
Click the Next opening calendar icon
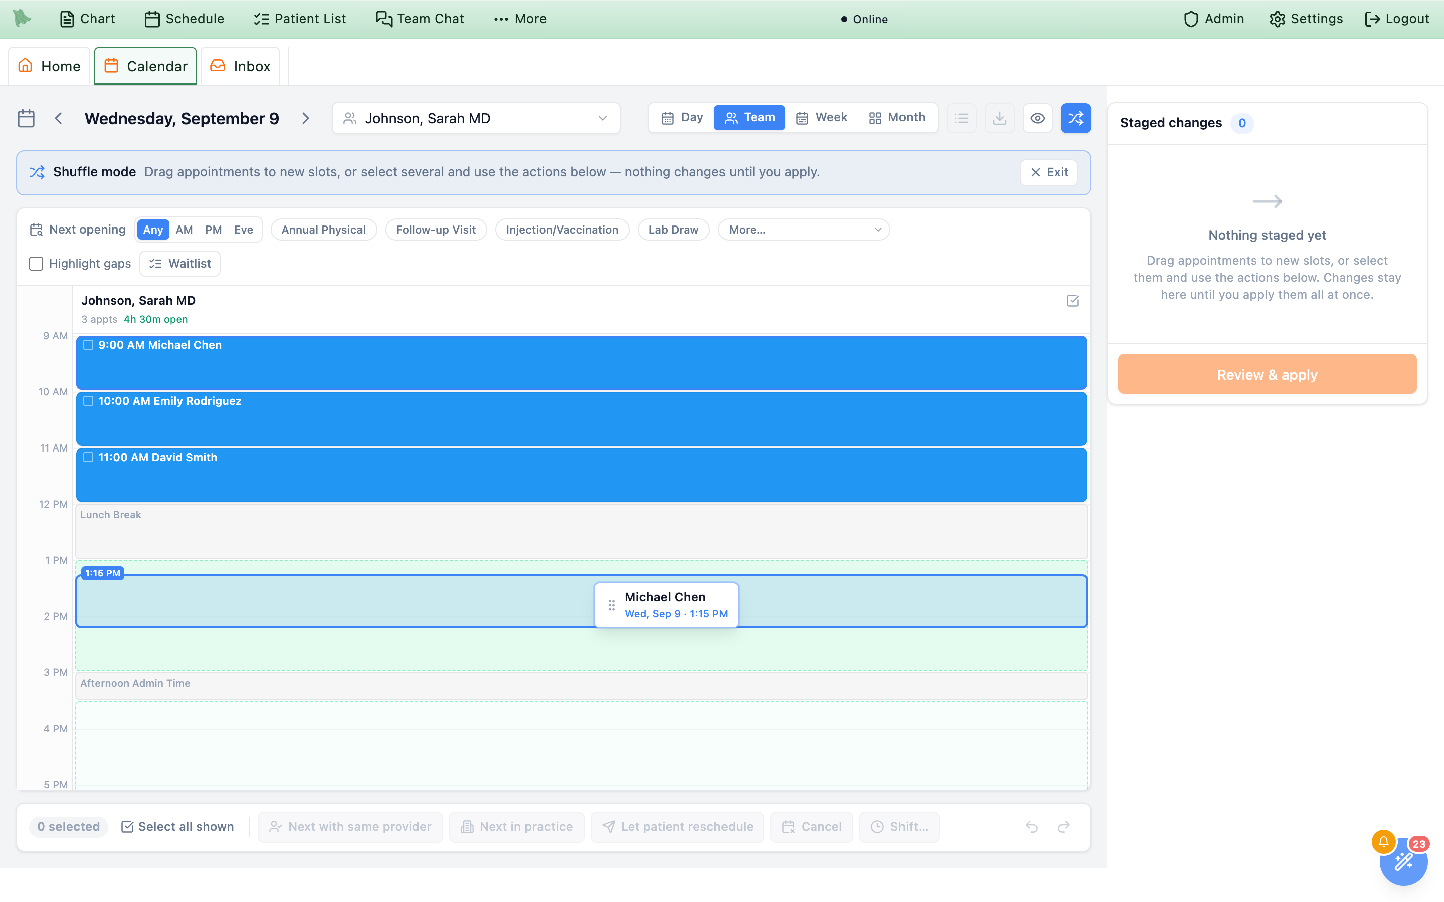(x=37, y=230)
